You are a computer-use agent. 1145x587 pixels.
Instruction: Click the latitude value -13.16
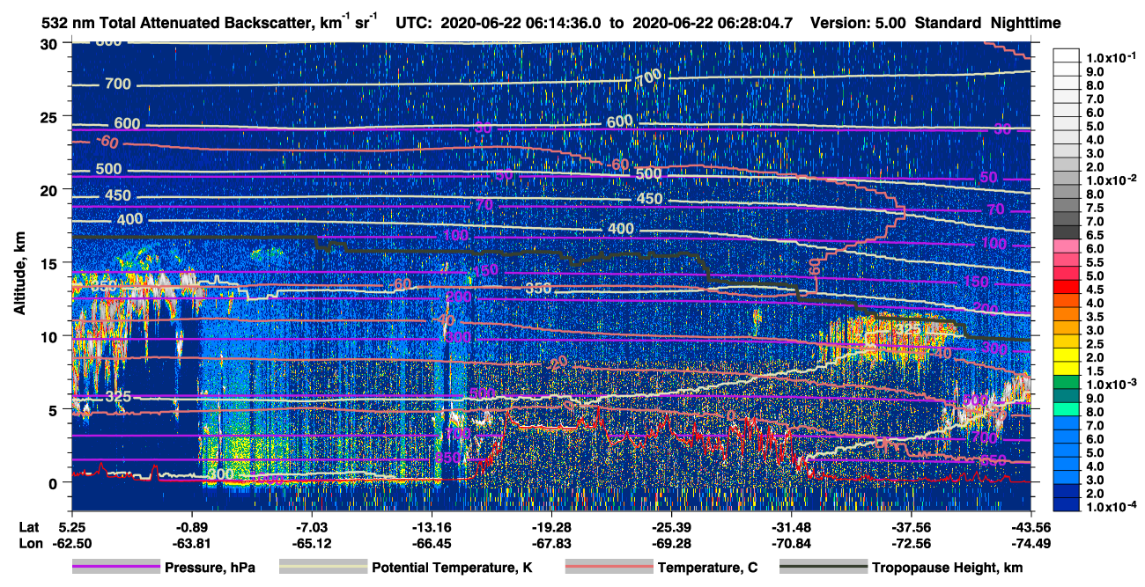pyautogui.click(x=431, y=527)
